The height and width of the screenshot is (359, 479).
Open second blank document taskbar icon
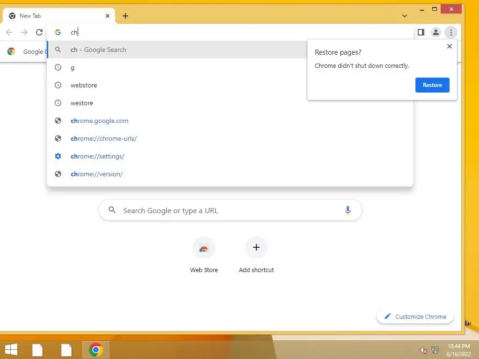point(66,350)
